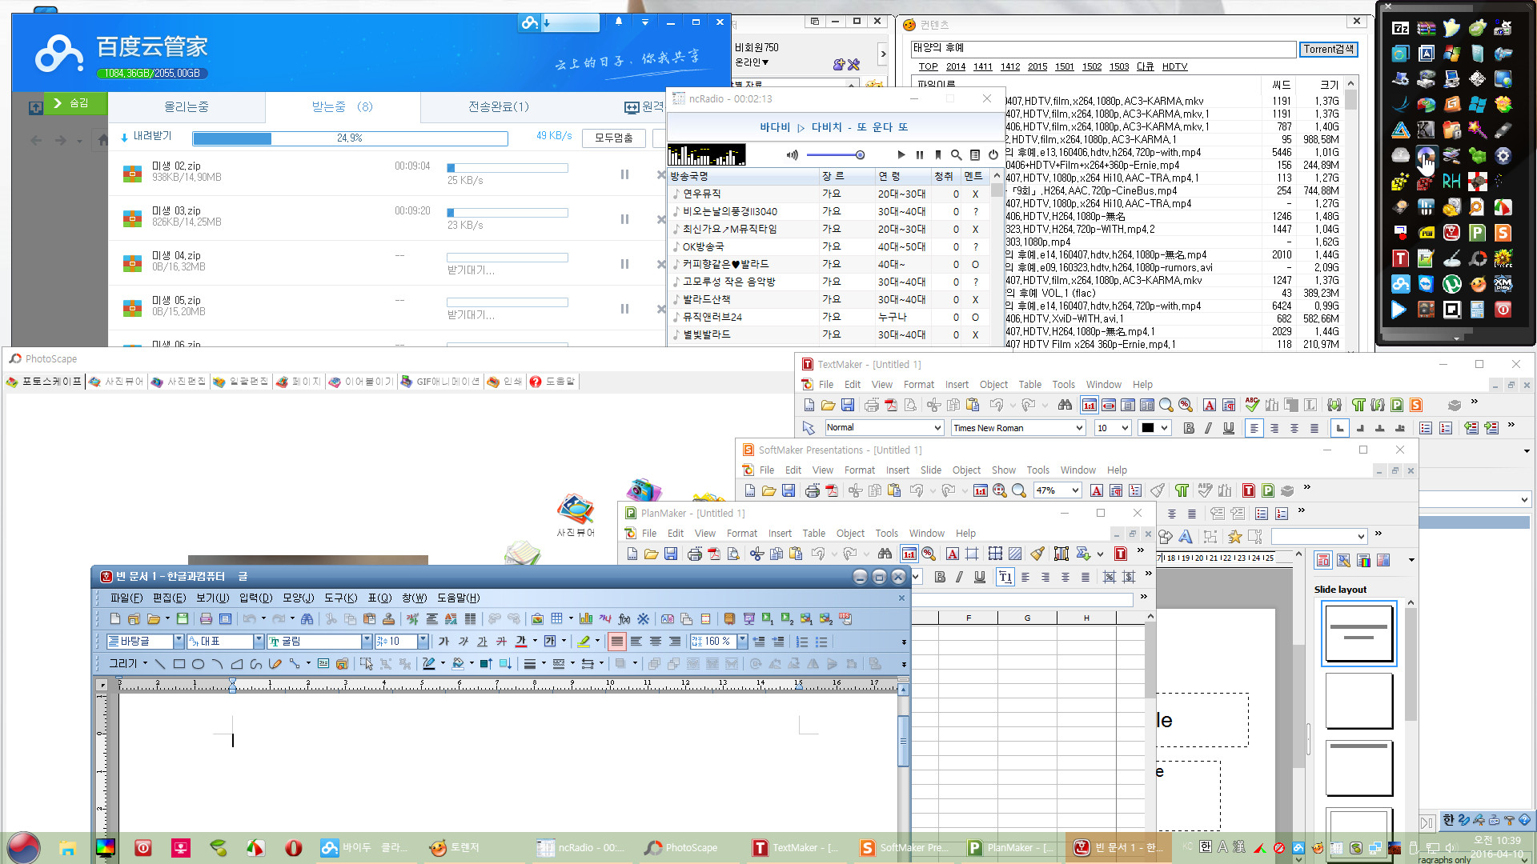The height and width of the screenshot is (864, 1537).
Task: Toggle Italic in TextMaker
Action: 1208,428
